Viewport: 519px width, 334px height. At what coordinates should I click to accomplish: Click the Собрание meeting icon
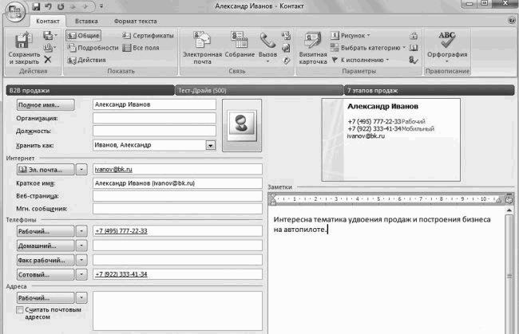point(240,45)
